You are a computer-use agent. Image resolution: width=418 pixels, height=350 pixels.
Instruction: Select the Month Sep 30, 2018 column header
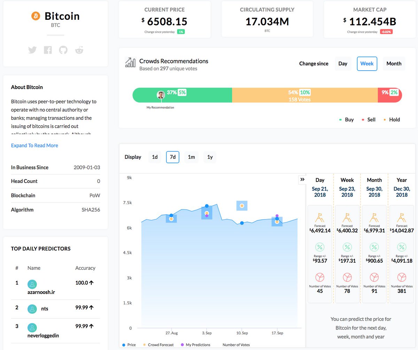coord(374,187)
